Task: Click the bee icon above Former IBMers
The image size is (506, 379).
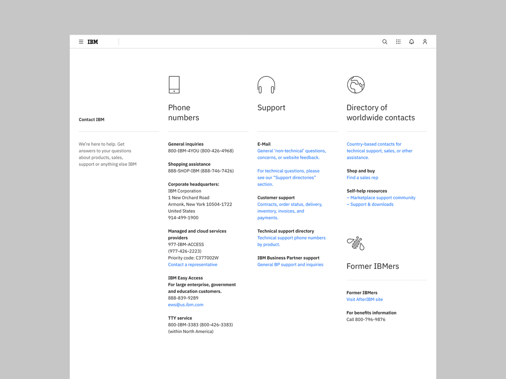Action: click(356, 243)
